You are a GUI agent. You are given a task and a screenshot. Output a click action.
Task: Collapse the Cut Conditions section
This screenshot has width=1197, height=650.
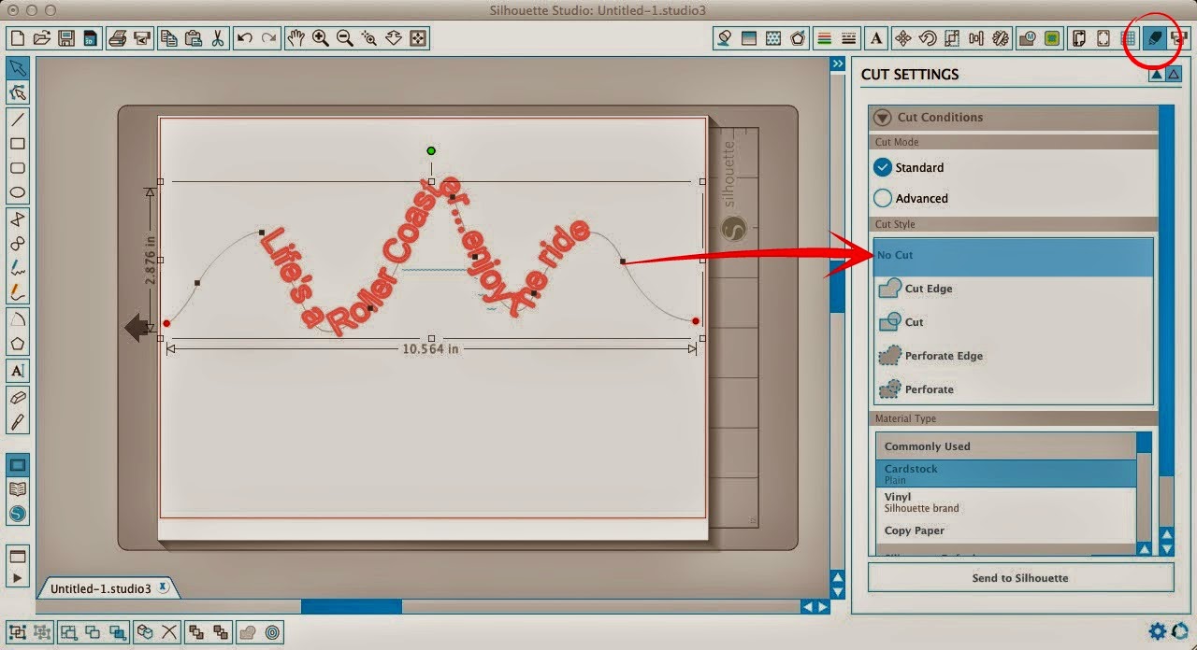(880, 117)
